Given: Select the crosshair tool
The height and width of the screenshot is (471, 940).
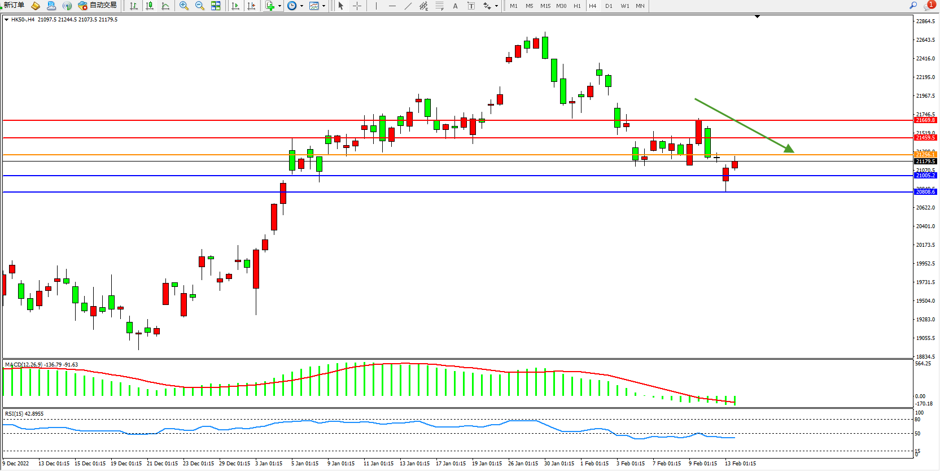Looking at the screenshot, I should (357, 6).
